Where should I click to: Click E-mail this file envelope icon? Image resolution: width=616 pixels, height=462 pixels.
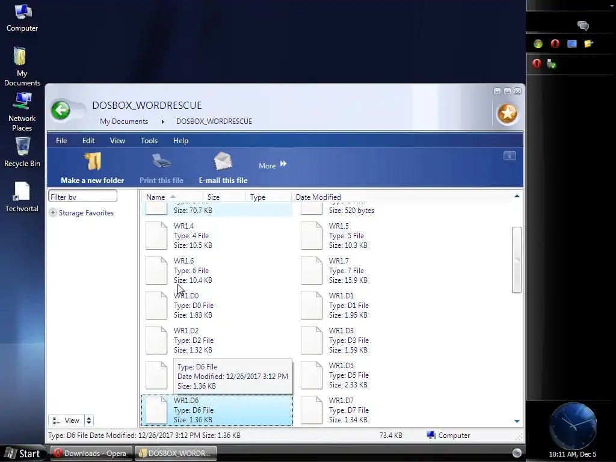pyautogui.click(x=223, y=161)
